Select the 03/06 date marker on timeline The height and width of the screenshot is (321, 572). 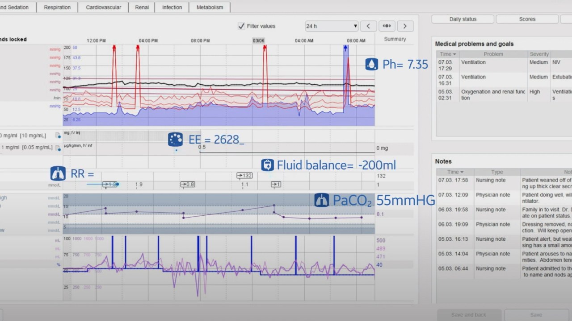coord(258,41)
